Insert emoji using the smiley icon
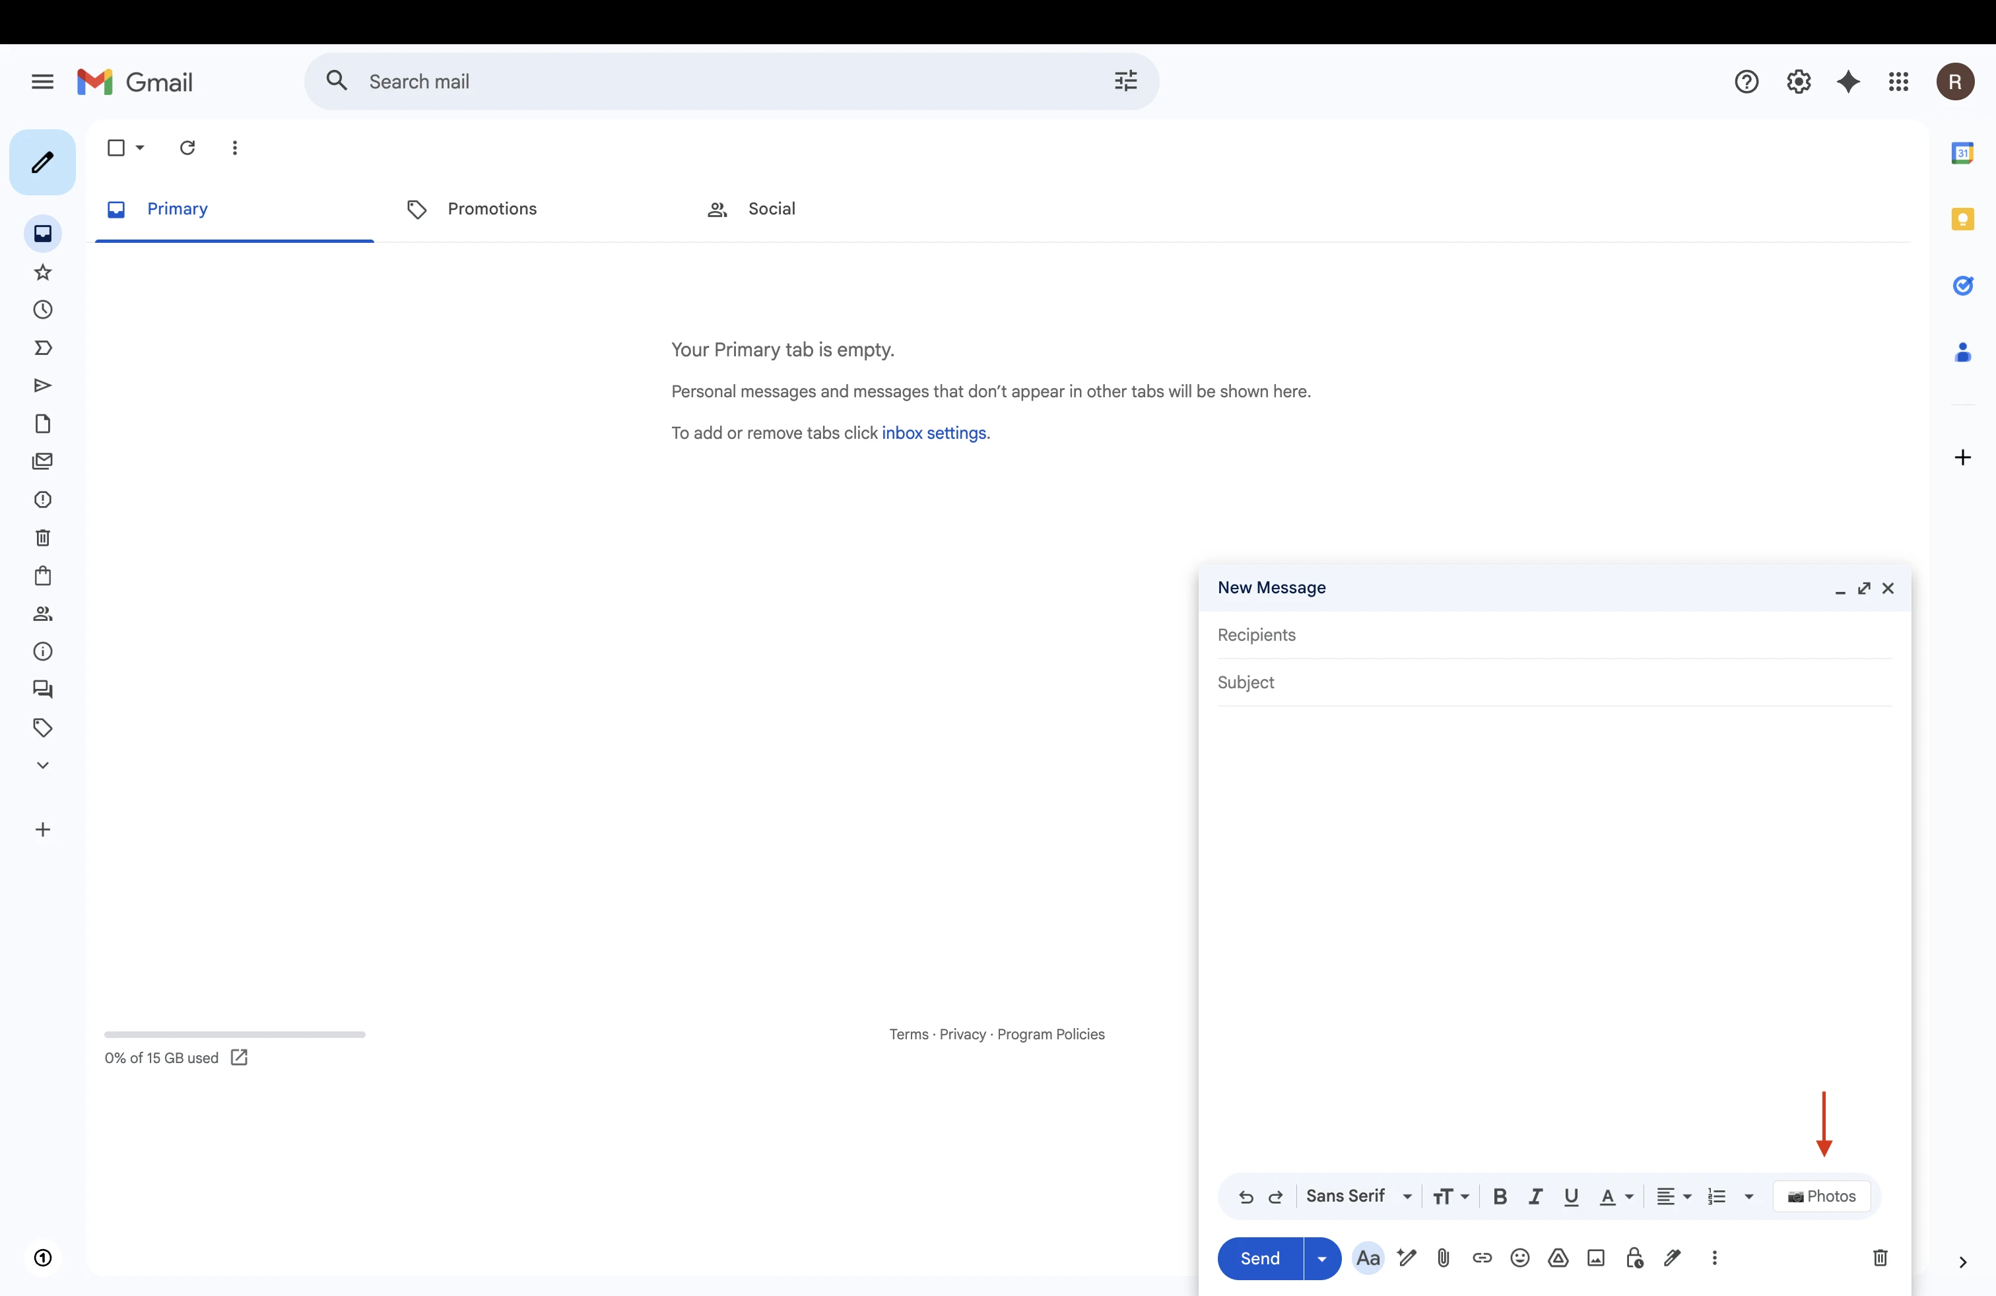This screenshot has width=1996, height=1296. click(x=1519, y=1258)
